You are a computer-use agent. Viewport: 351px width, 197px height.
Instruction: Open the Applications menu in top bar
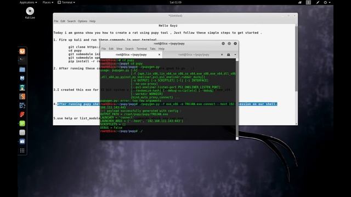click(28, 2)
